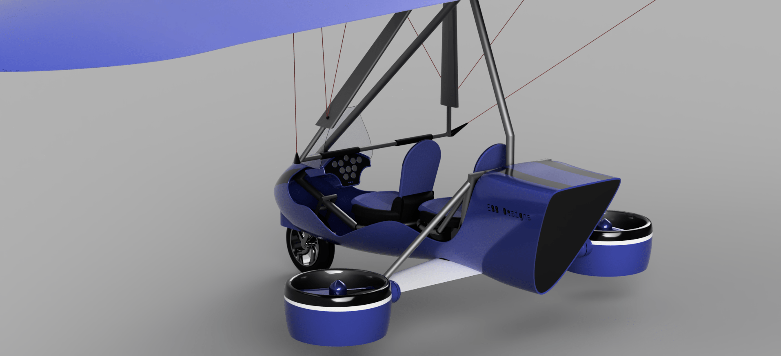
Task: Click the black rear panel of the engine cowl
Action: tap(575, 236)
